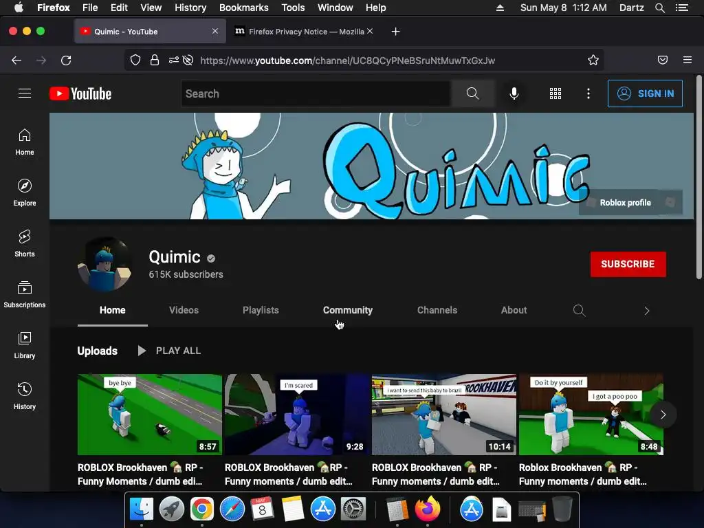Open Spotlight search in menu bar
Viewport: 704px width, 528px height.
point(659,8)
